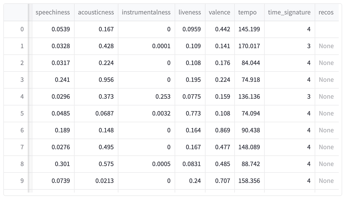
Task: Click the instrumentalness column header
Action: (146, 12)
